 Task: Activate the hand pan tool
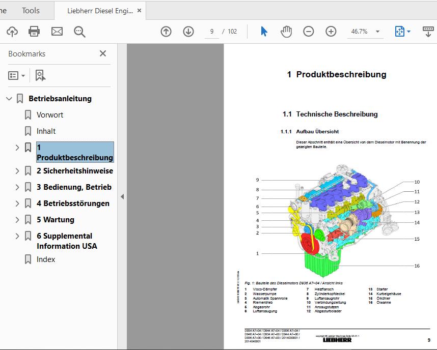286,32
